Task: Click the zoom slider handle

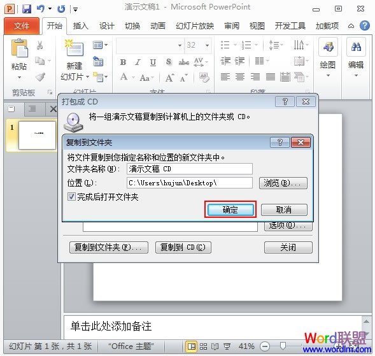Action: click(x=283, y=346)
